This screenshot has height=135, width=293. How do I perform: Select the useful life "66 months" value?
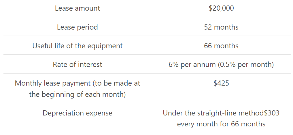(x=221, y=46)
